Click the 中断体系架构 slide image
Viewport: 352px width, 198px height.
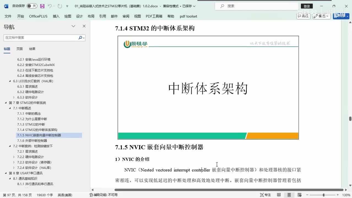click(208, 87)
